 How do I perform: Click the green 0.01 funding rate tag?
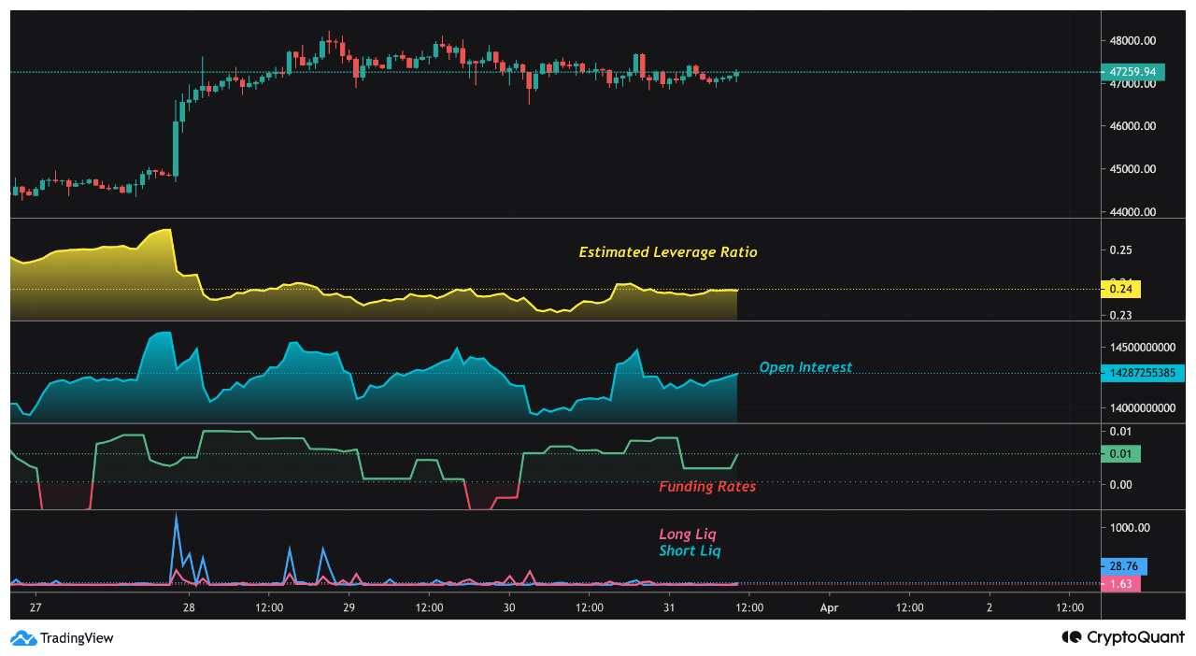click(1121, 454)
